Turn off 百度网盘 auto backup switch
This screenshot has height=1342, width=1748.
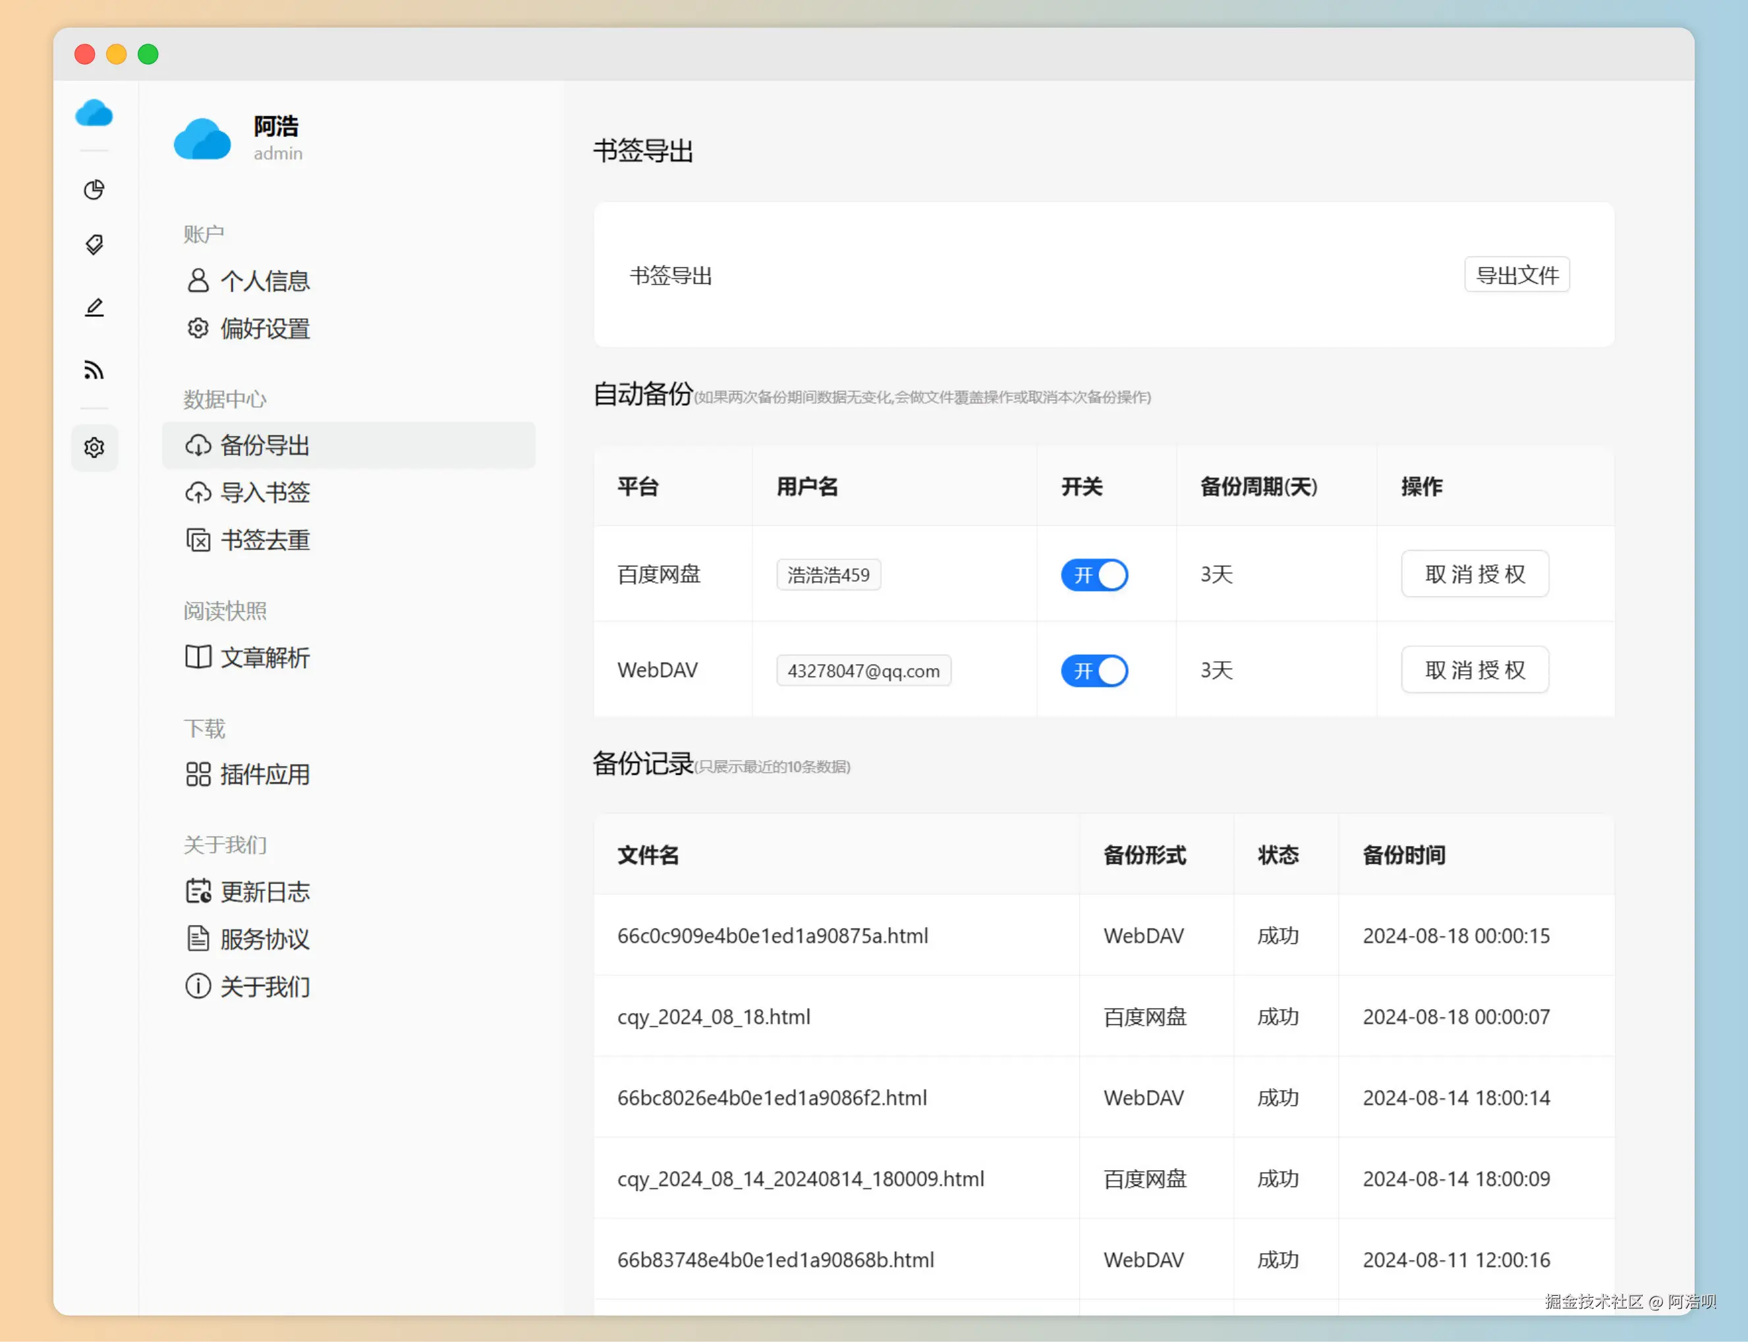[x=1094, y=575]
